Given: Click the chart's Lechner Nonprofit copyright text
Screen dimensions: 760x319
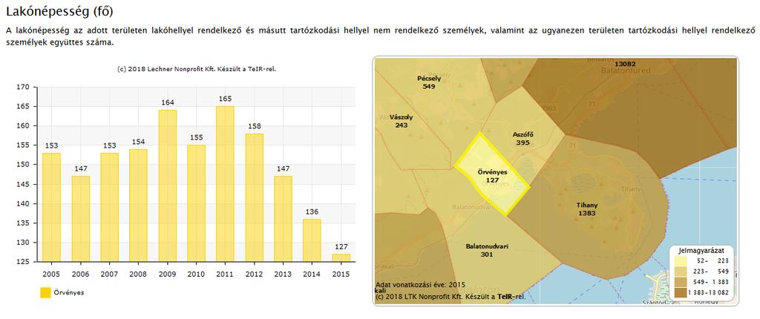Looking at the screenshot, I should click(x=197, y=69).
